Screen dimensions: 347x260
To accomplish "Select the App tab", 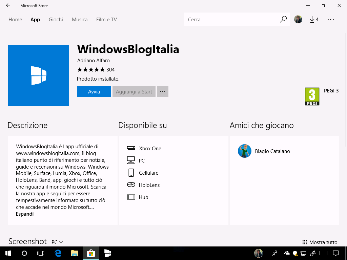I will coord(35,19).
